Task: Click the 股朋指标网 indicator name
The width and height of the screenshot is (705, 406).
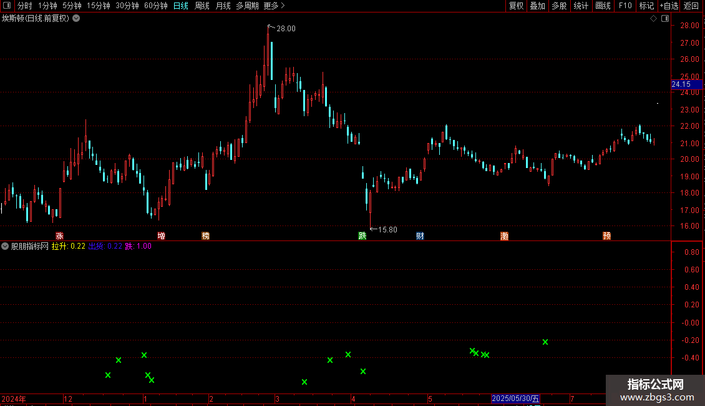Action: (30, 246)
